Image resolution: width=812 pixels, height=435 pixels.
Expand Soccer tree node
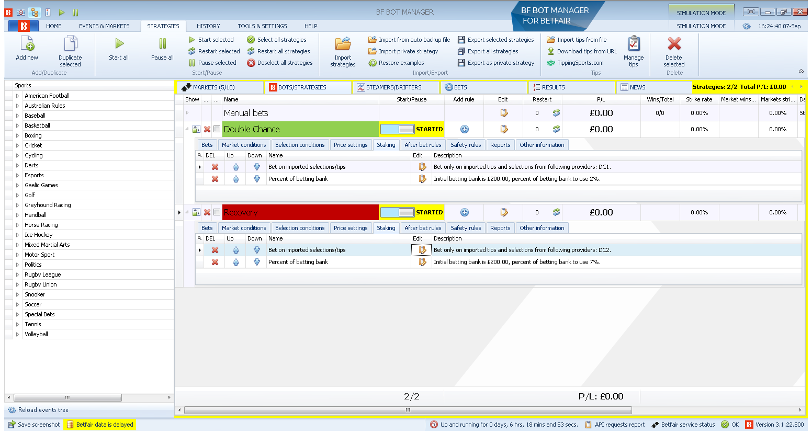click(x=17, y=304)
